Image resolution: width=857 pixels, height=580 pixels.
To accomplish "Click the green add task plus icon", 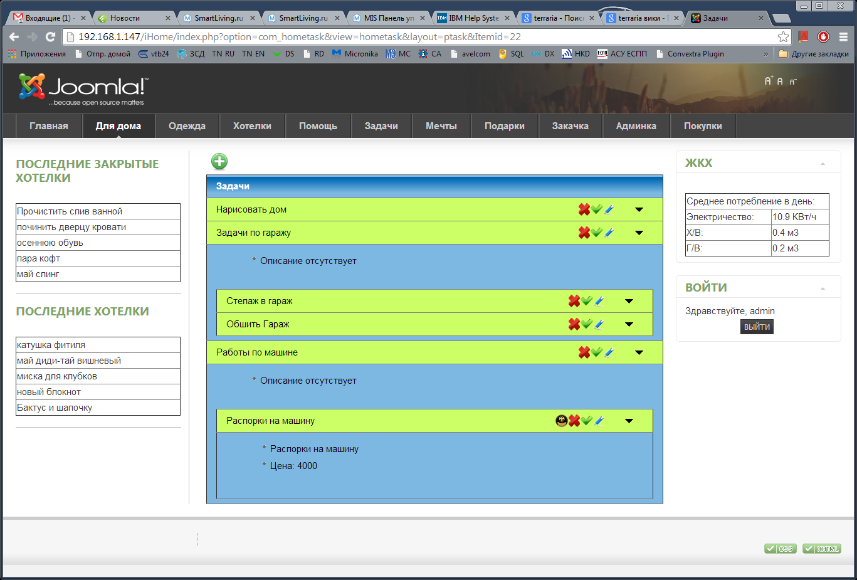I will pyautogui.click(x=219, y=162).
